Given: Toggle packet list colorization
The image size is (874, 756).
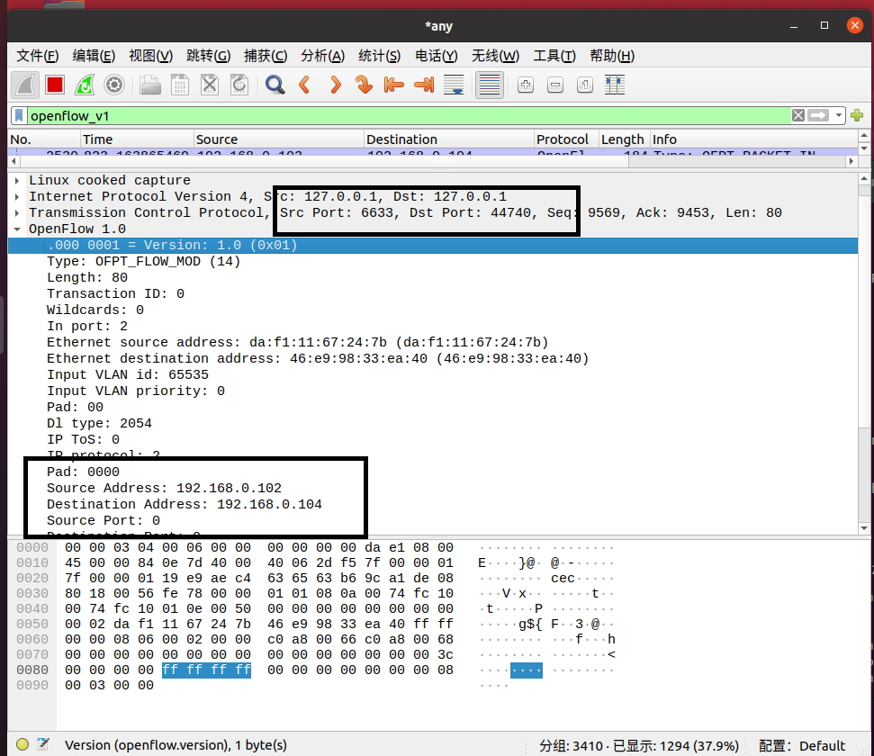Looking at the screenshot, I should tap(490, 85).
